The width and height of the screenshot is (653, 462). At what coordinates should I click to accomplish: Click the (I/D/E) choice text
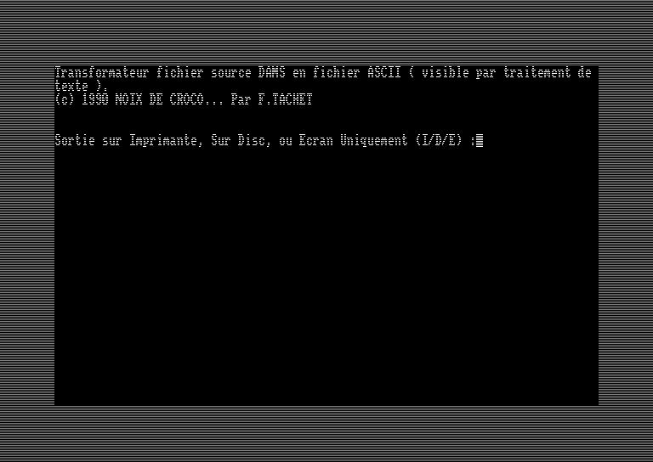click(439, 141)
